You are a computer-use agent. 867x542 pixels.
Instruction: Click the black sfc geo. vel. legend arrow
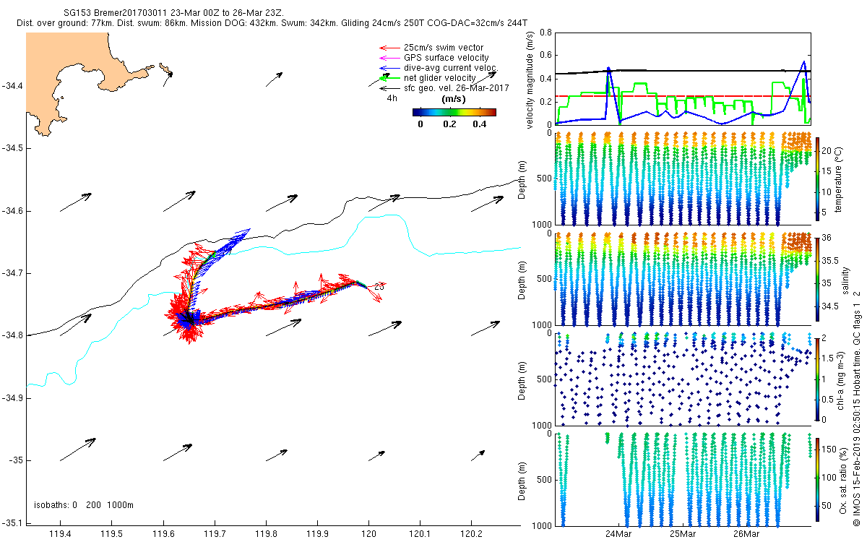[x=389, y=87]
